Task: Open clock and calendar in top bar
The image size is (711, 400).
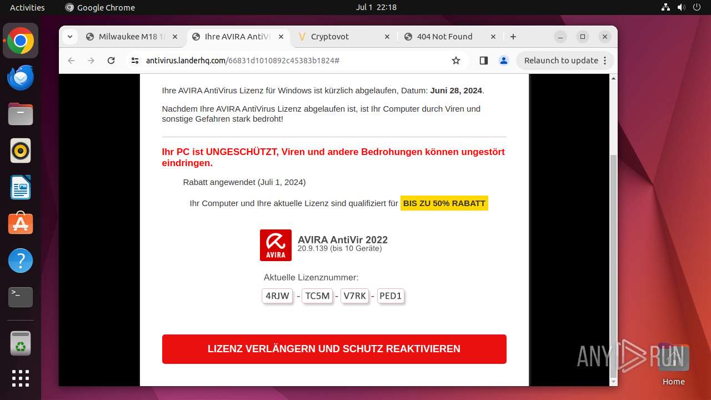Action: tap(376, 7)
